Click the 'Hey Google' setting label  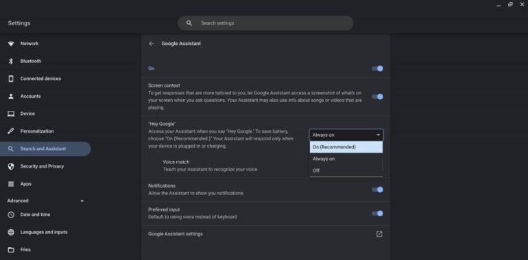162,124
